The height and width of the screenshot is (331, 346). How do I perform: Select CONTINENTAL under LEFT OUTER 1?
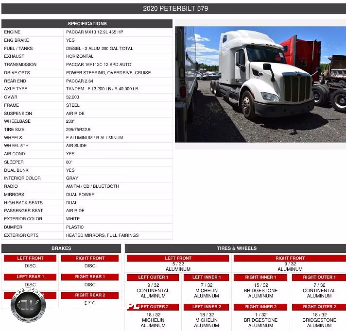153,291
